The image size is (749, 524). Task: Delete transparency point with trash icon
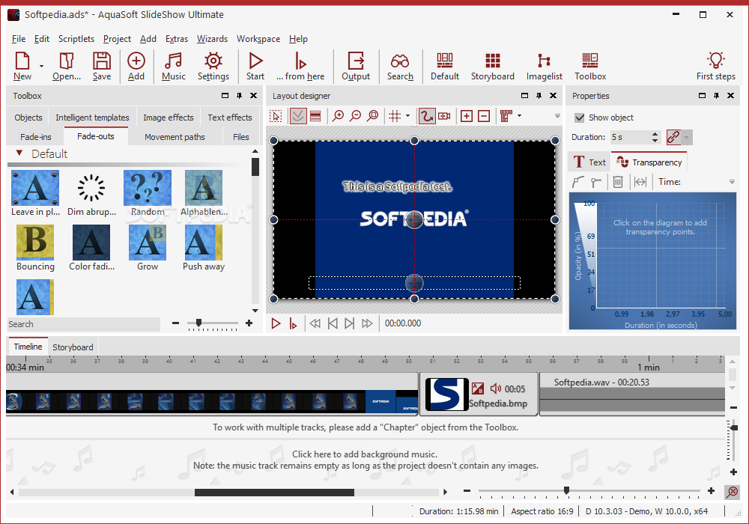618,182
